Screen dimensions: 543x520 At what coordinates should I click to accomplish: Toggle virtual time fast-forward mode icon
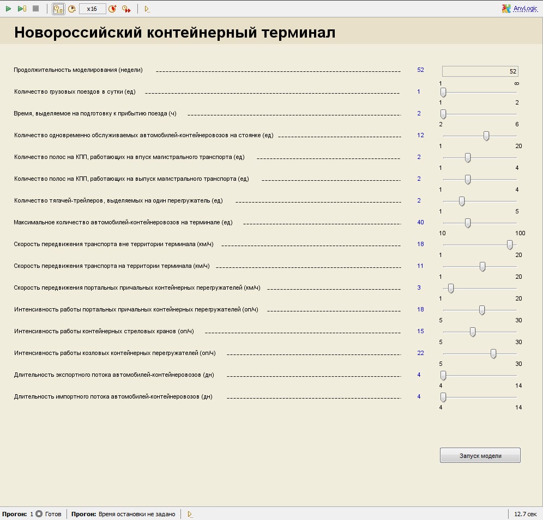click(126, 9)
